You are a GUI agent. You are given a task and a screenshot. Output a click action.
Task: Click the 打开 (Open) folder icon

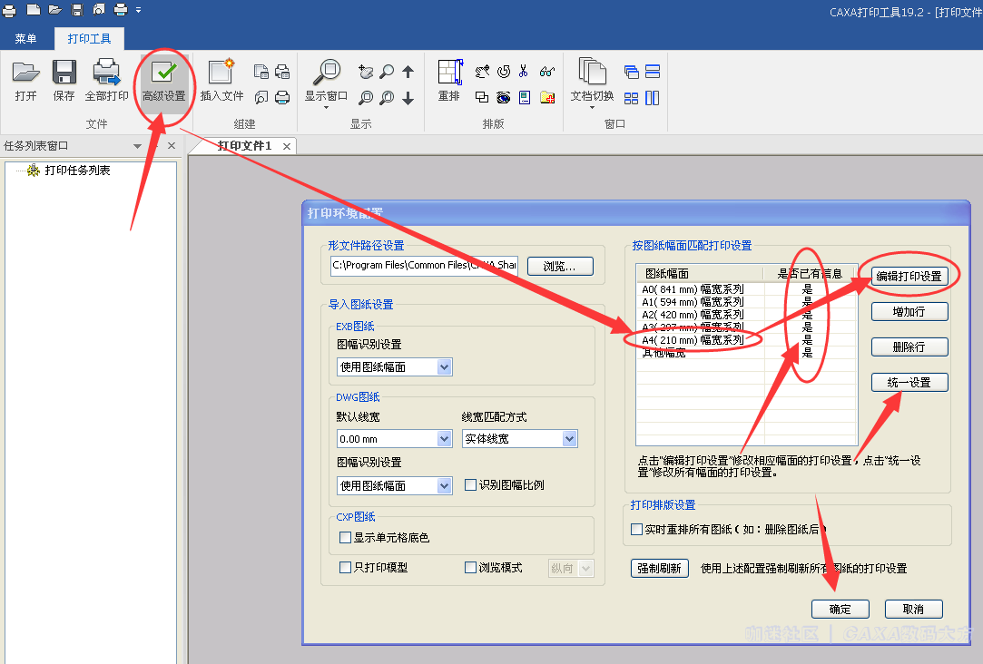pos(25,73)
